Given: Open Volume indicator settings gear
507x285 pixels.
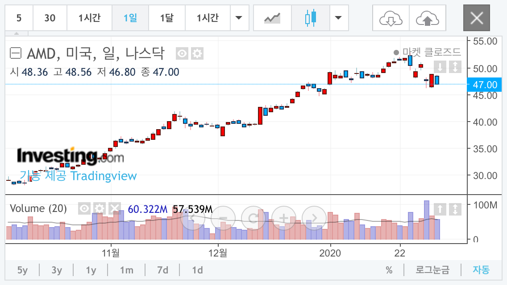Looking at the screenshot, I should 99,208.
